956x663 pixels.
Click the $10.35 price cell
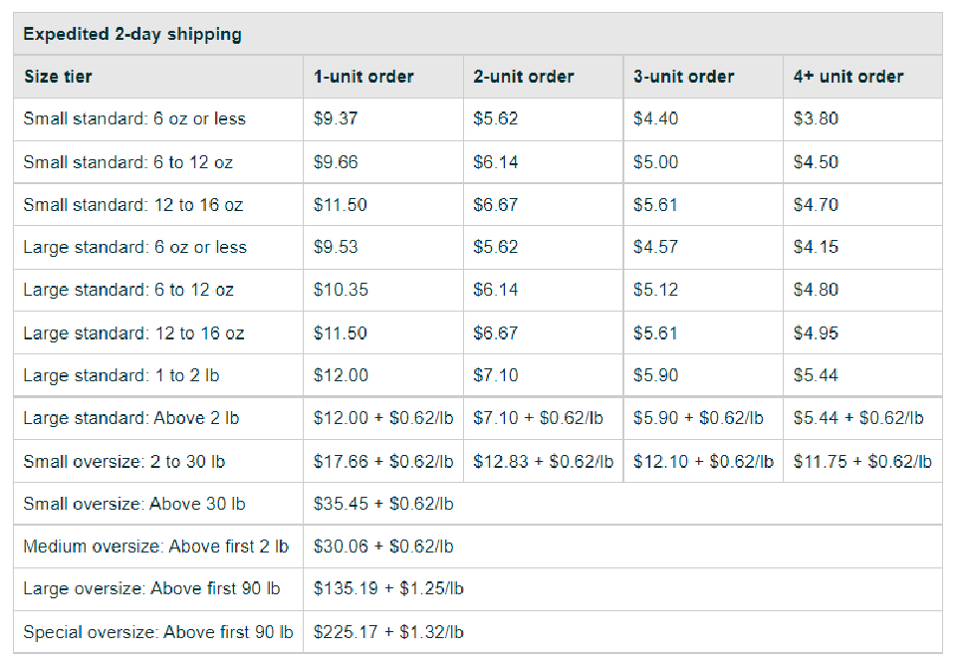[341, 290]
